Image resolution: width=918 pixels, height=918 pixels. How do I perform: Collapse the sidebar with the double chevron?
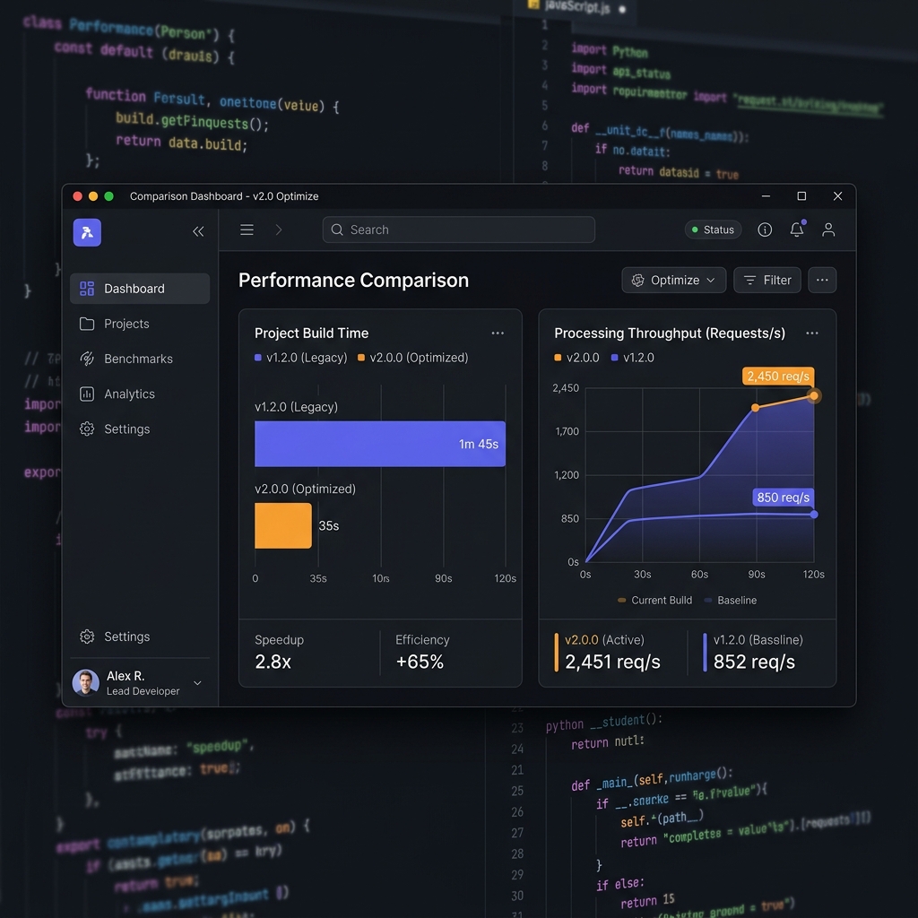click(198, 231)
